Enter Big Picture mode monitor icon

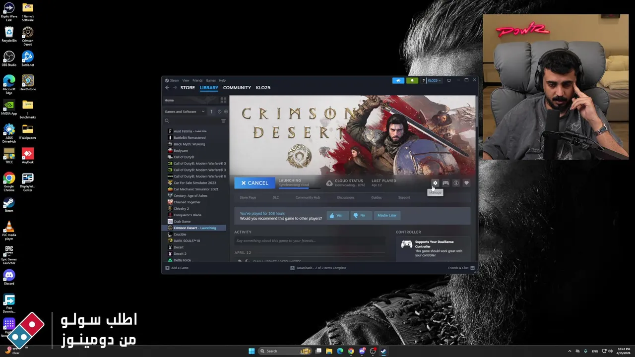(x=449, y=80)
